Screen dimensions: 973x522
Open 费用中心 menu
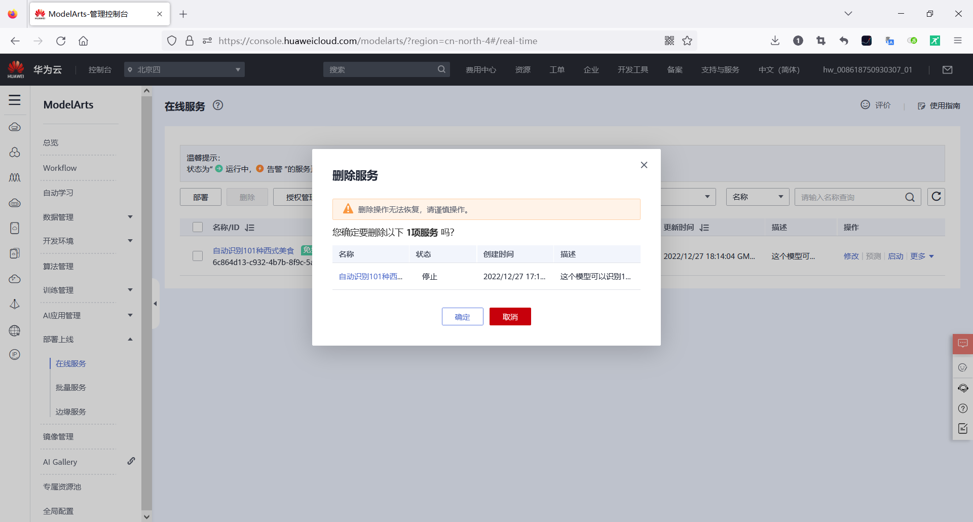481,69
